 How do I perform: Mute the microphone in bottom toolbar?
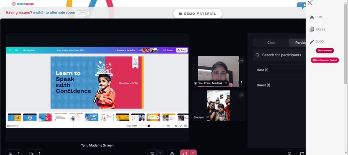coord(10,153)
